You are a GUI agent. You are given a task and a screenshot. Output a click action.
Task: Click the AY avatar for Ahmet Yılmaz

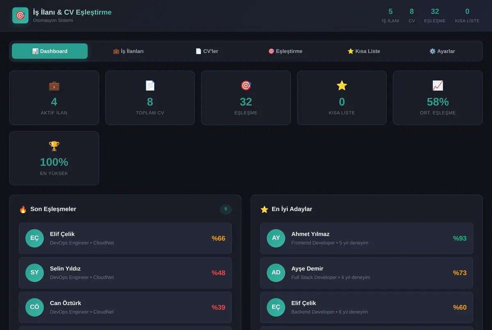pyautogui.click(x=276, y=238)
